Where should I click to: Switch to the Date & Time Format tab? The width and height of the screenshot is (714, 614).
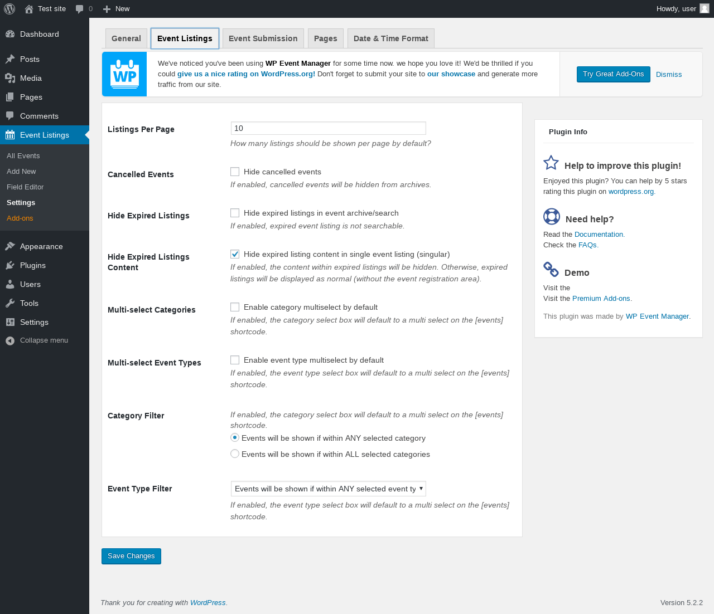(x=390, y=38)
